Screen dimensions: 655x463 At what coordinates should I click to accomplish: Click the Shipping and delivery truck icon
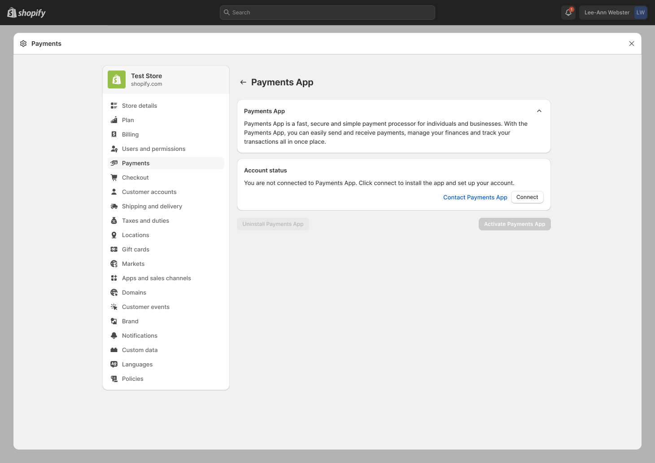point(114,206)
